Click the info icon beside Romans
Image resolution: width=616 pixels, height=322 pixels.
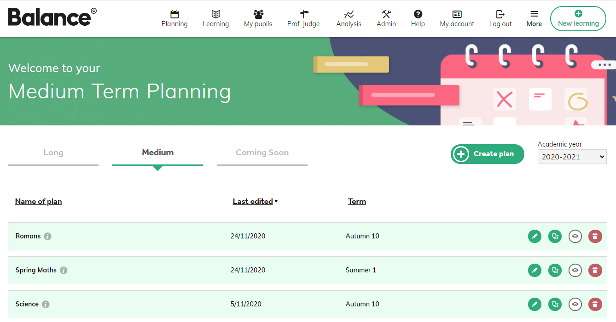click(47, 236)
